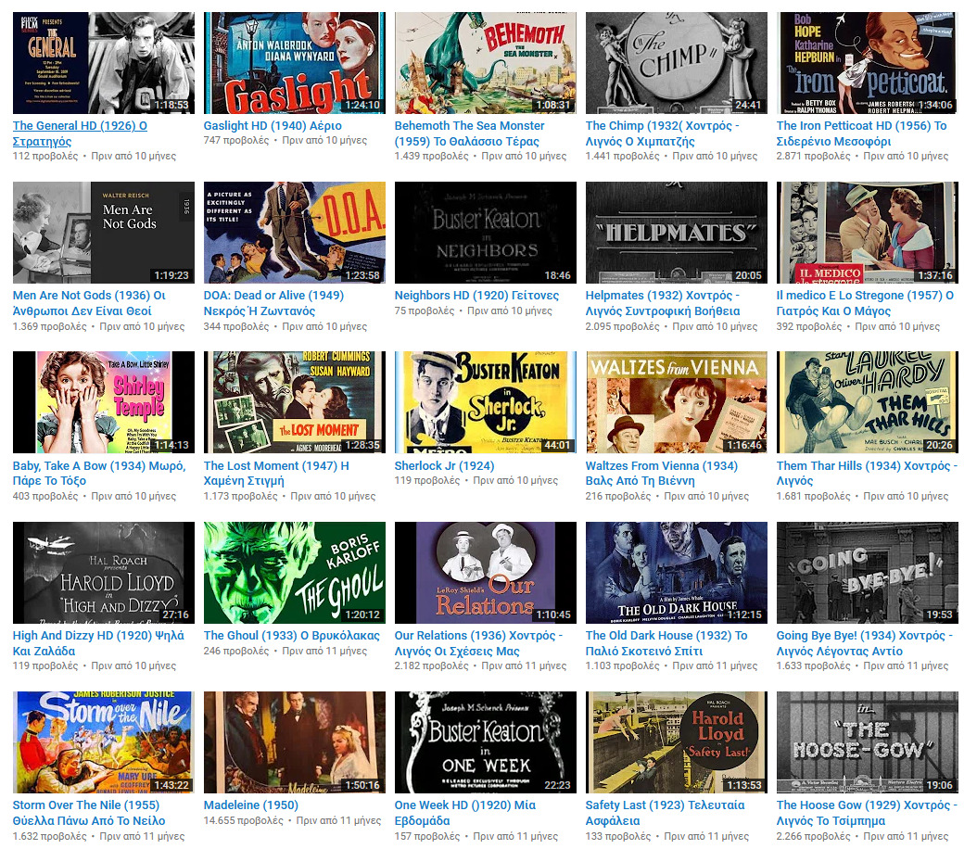
Task: Click The Old Dark House (1932) link
Action: [x=666, y=643]
